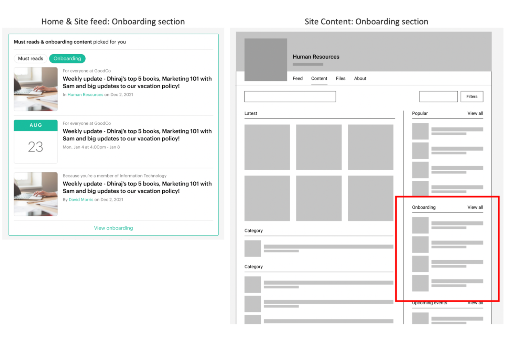Screen dimensions: 509x339
Task: Select the first tile in the Latest grid
Action: (x=267, y=148)
